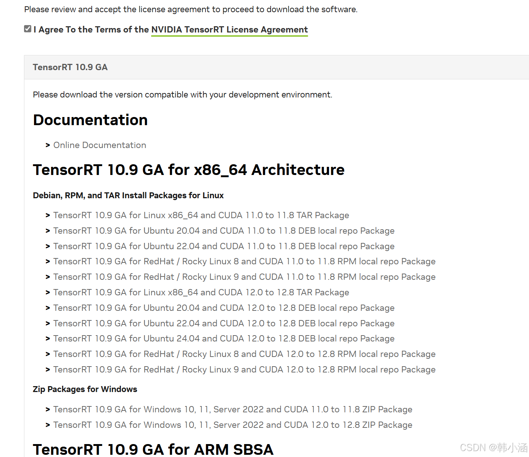Image resolution: width=529 pixels, height=457 pixels.
Task: Download Linux x86_64 CUDA 11.0 to 11.8 TAR Package
Action: pos(201,215)
